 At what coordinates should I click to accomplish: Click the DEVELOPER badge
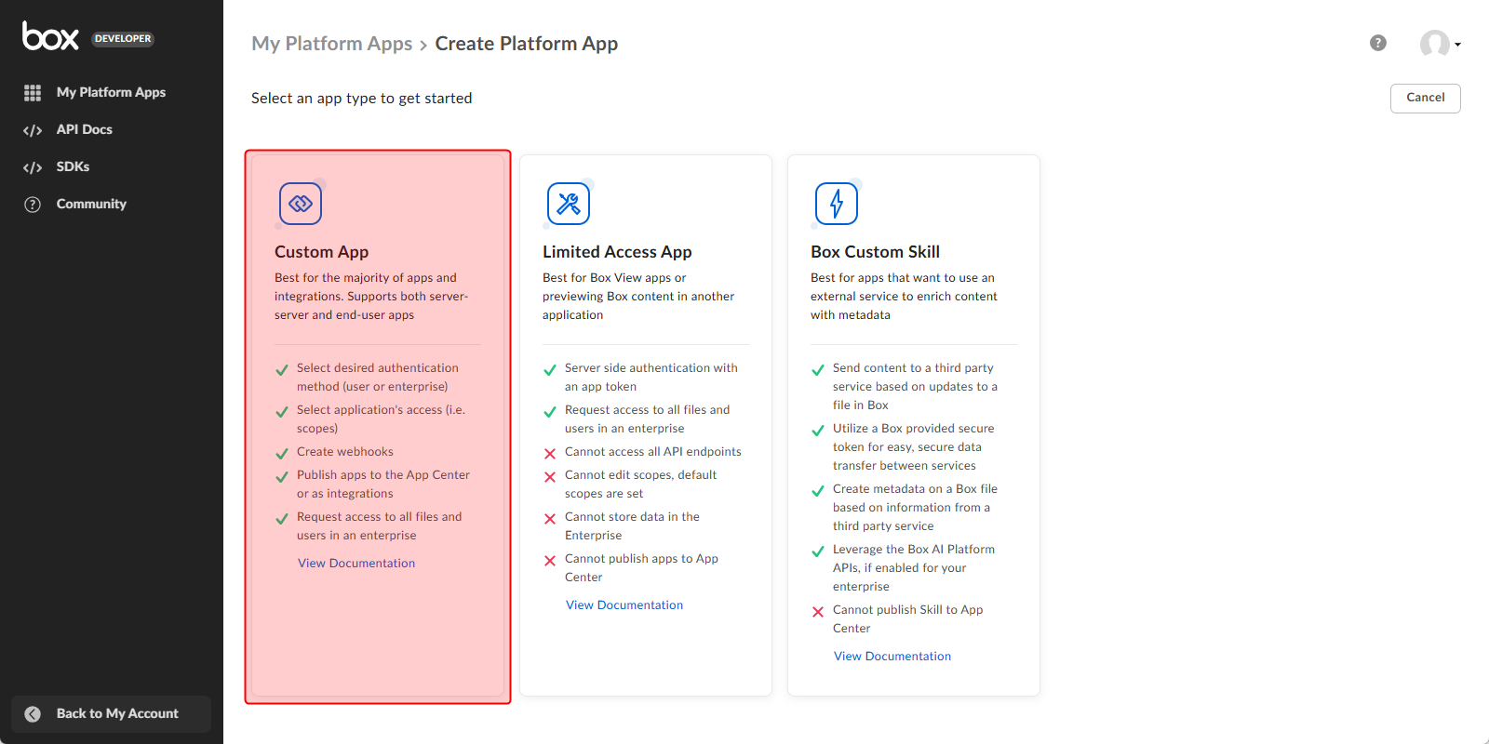(x=123, y=39)
